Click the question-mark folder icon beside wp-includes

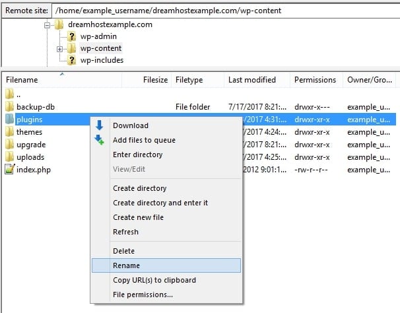[72, 60]
